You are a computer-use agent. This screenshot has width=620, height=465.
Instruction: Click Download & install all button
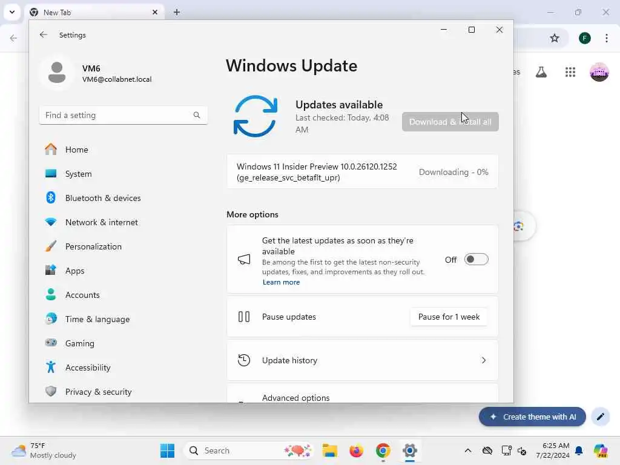click(x=450, y=122)
